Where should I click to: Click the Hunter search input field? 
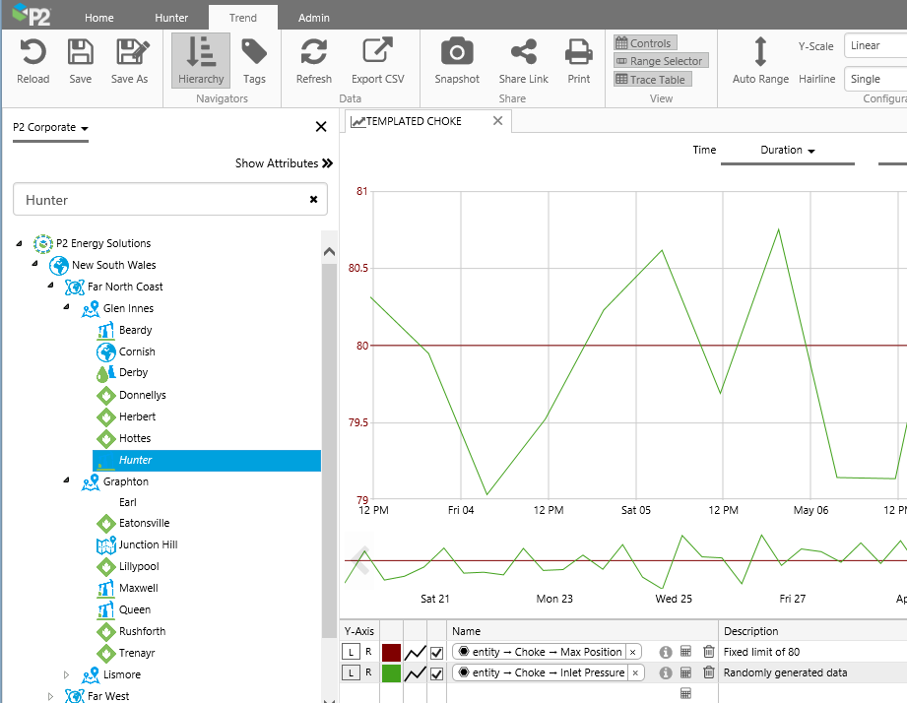tap(162, 200)
